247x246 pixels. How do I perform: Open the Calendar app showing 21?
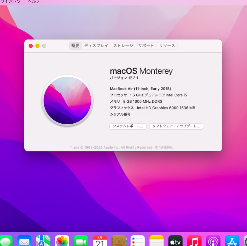[100, 241]
